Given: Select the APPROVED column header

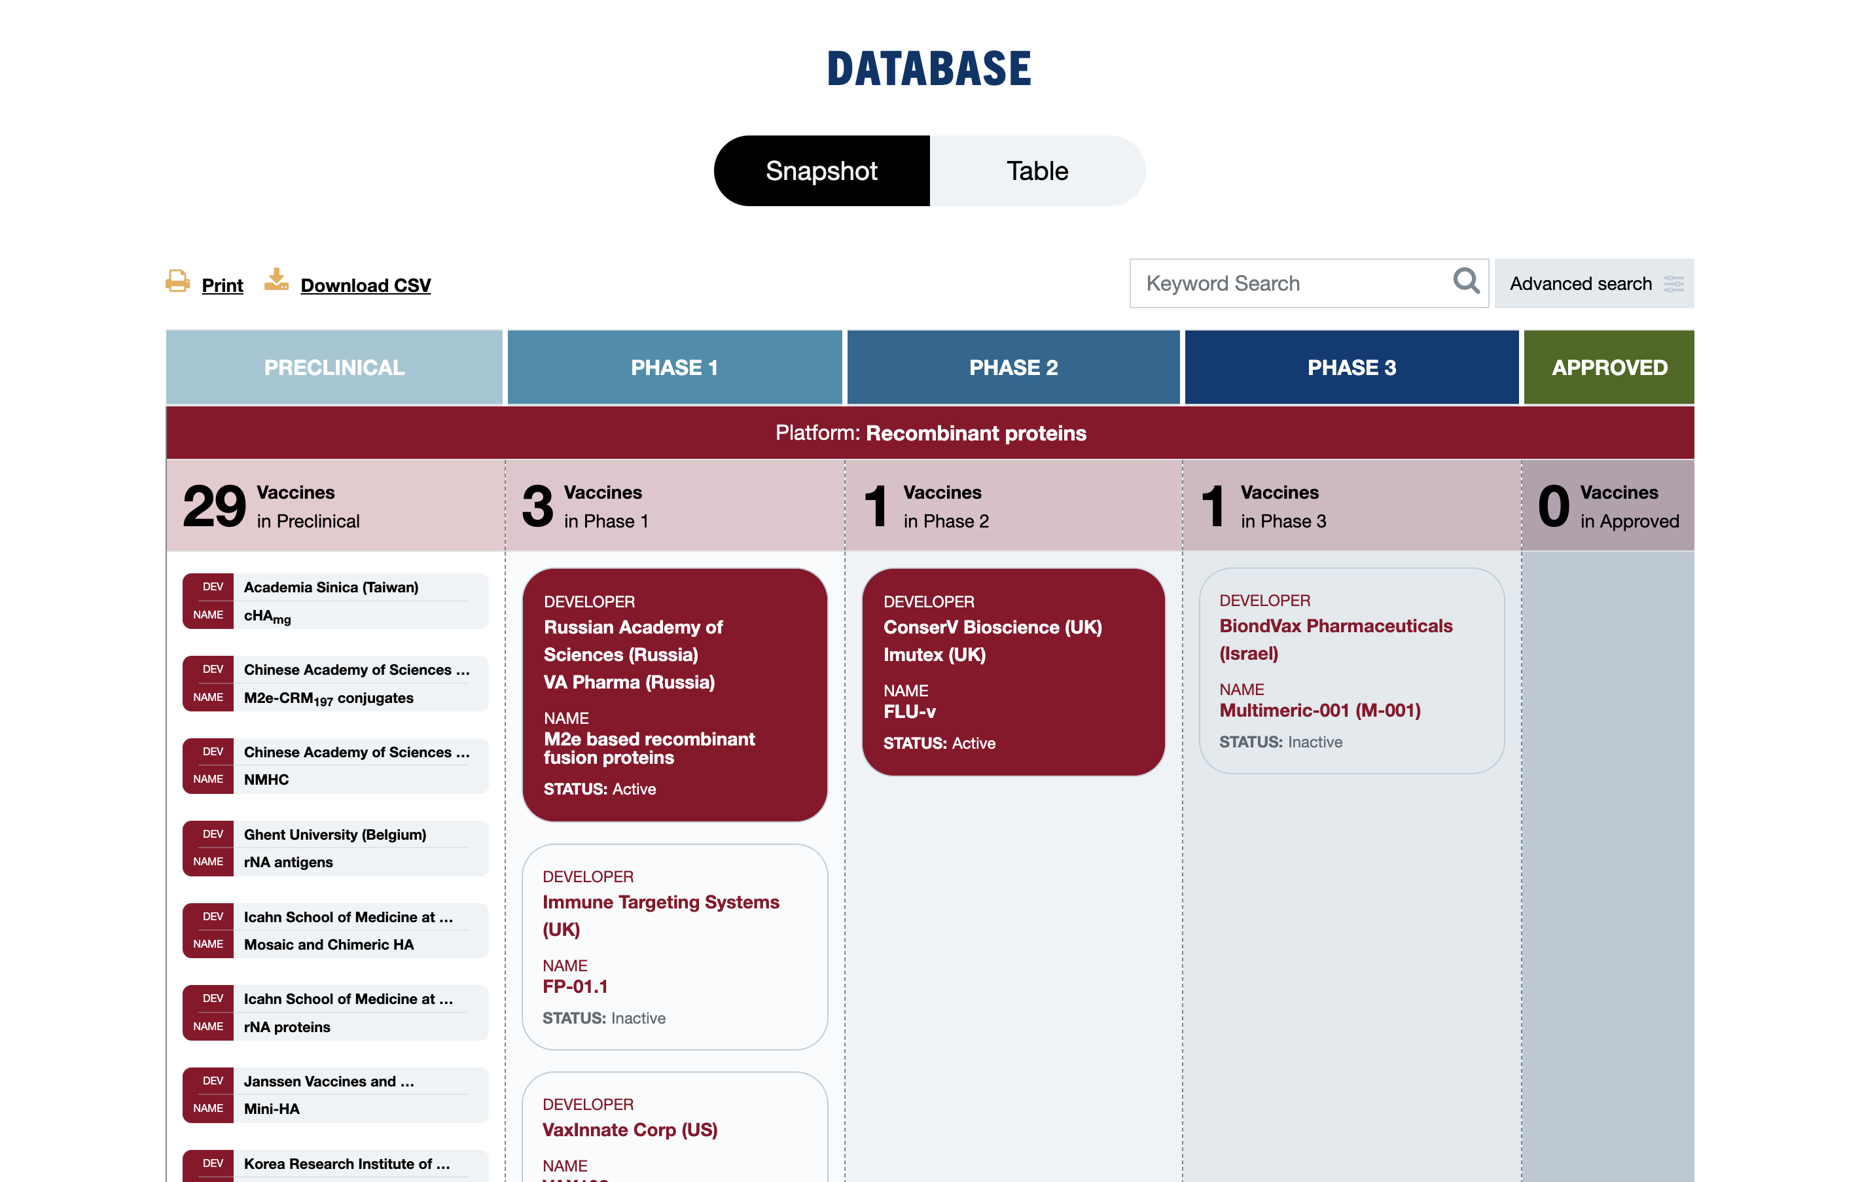Looking at the screenshot, I should (x=1607, y=367).
